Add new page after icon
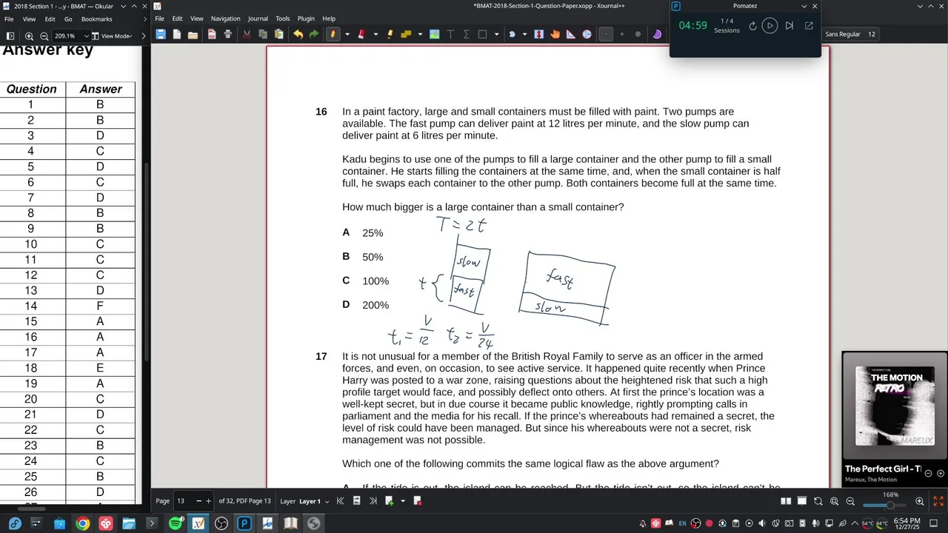Viewport: 948px width, 533px height. [x=389, y=501]
